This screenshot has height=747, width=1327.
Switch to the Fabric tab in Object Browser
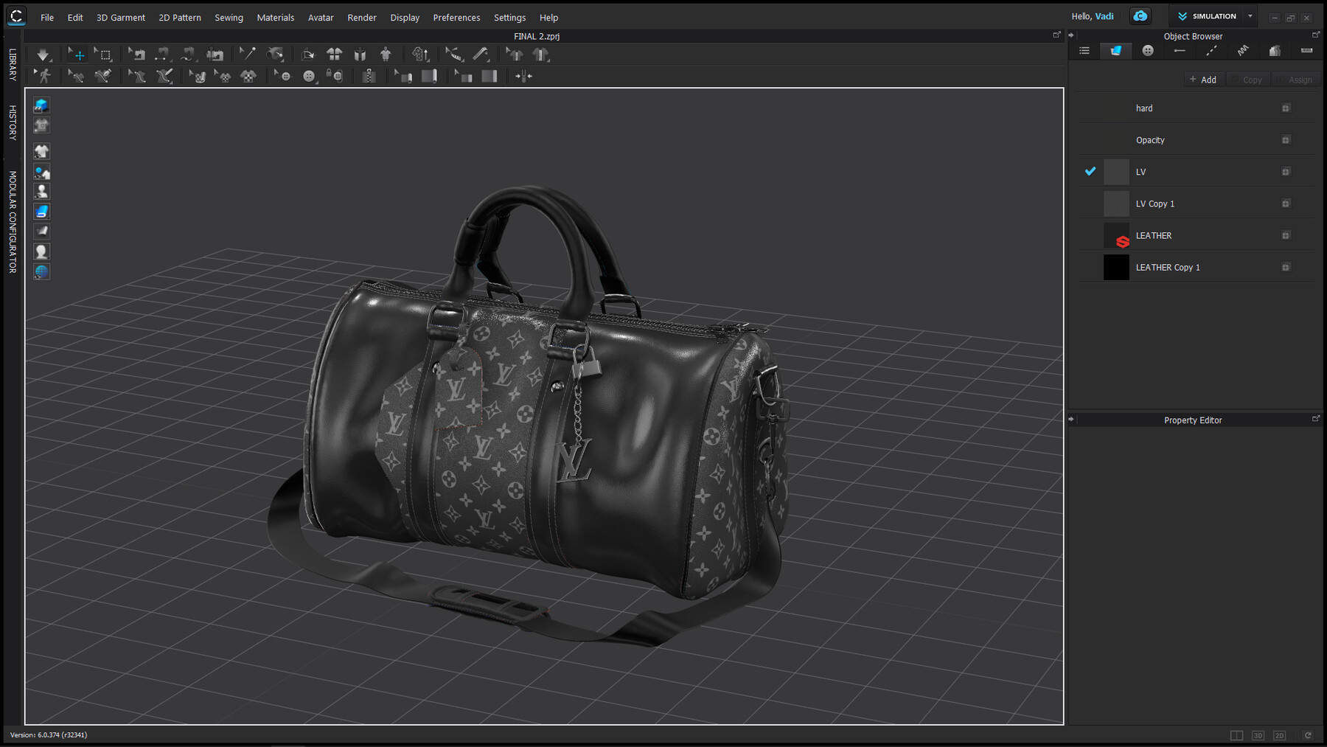tap(1116, 51)
